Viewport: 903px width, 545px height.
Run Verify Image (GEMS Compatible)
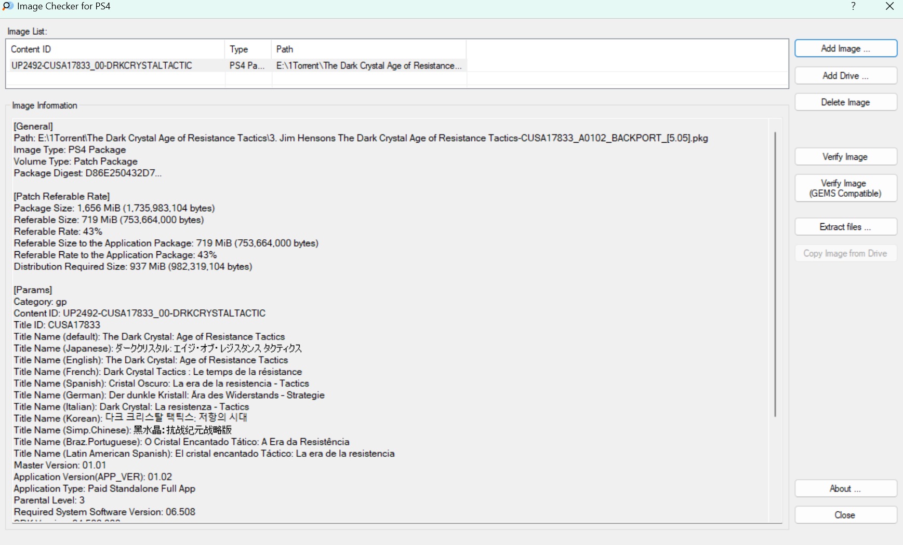click(x=845, y=188)
